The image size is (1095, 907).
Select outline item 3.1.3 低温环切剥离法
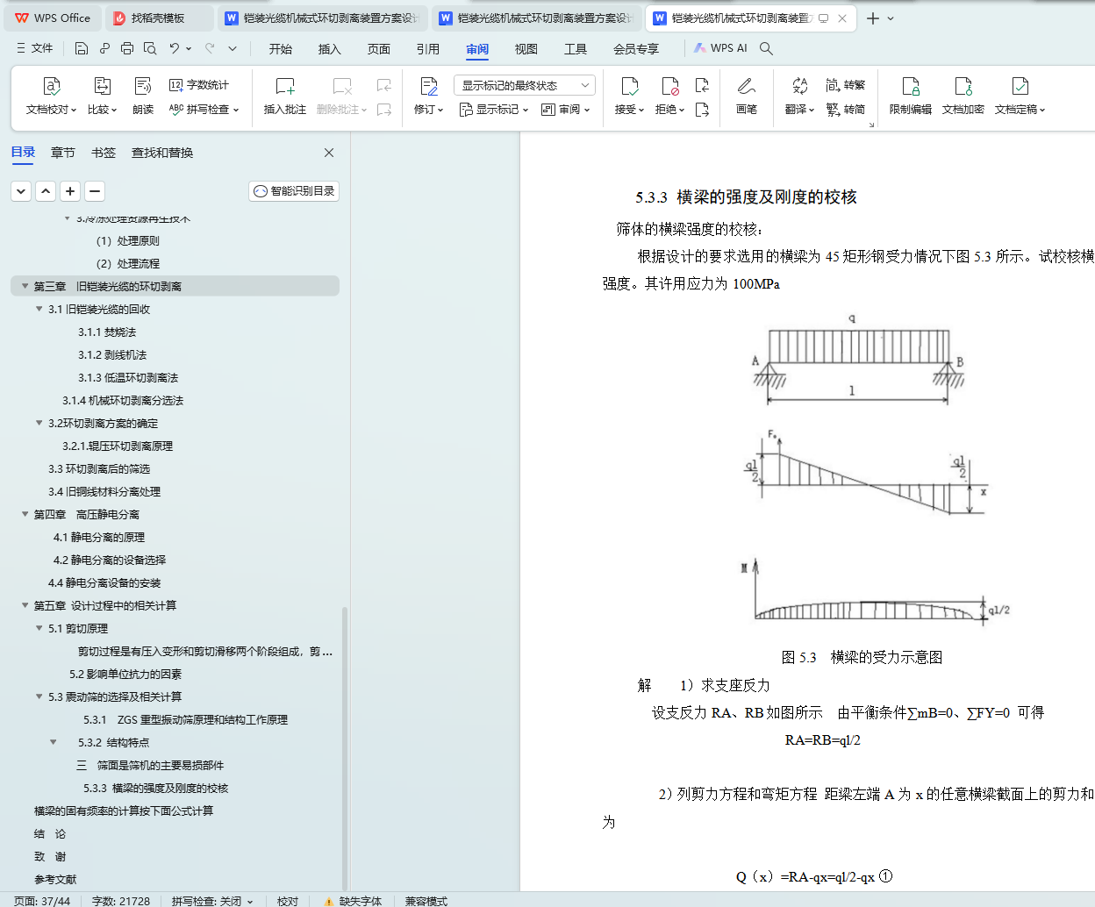pyautogui.click(x=128, y=377)
